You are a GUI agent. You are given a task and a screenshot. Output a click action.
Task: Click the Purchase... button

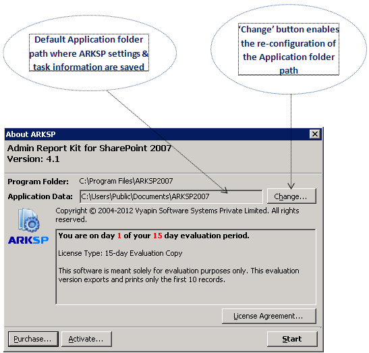coord(33,339)
